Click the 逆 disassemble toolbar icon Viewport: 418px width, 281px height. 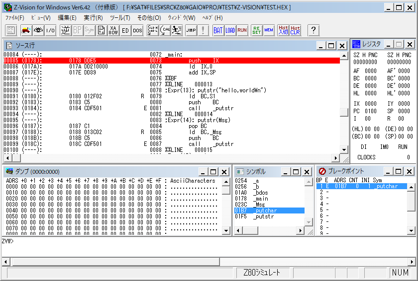coord(66,30)
